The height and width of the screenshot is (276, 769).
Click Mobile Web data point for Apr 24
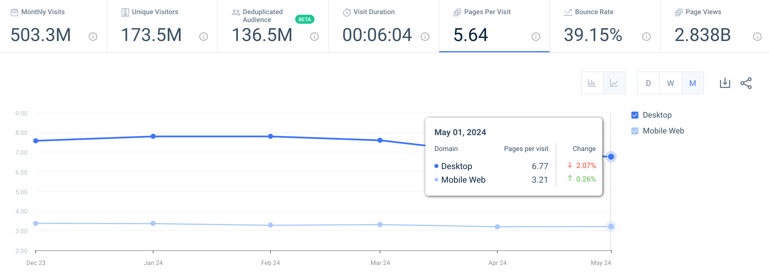click(497, 227)
